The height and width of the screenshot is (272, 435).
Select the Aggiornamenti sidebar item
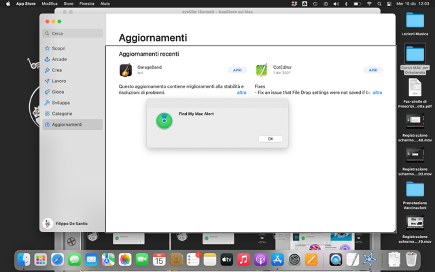pyautogui.click(x=73, y=124)
